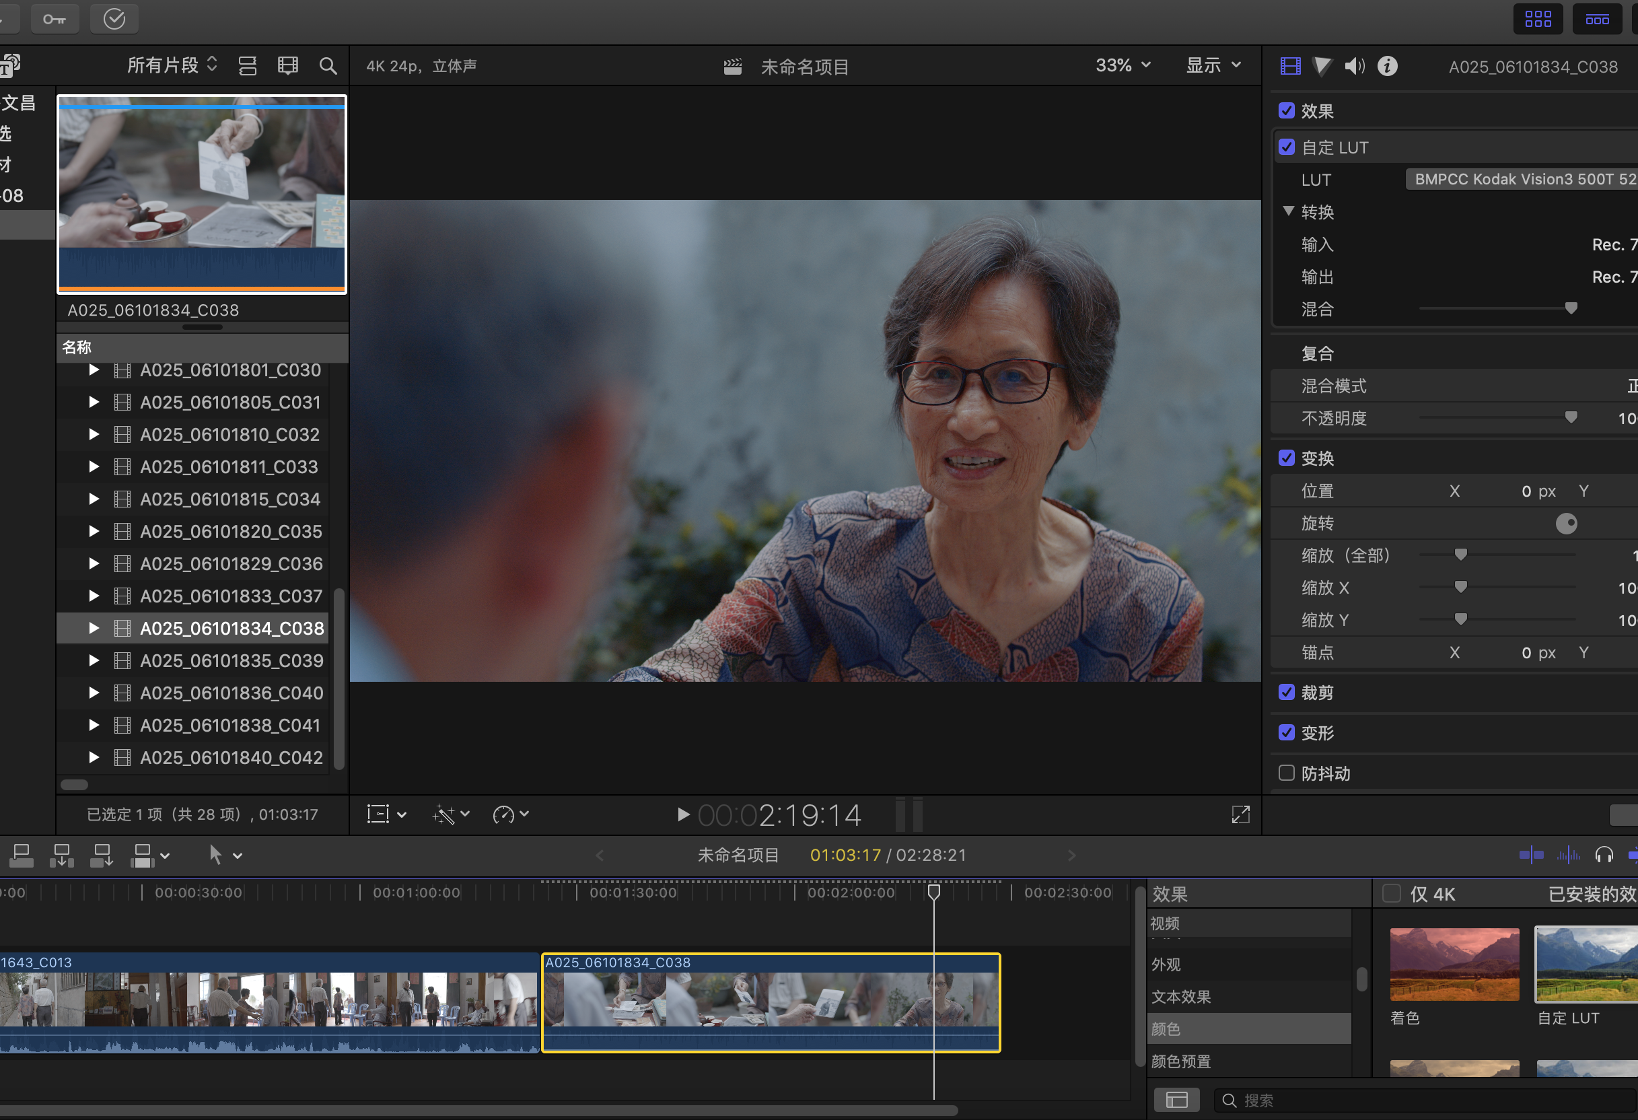Viewport: 1638px width, 1120px height.
Task: Toggle the 变换 checkbox
Action: pyautogui.click(x=1286, y=458)
